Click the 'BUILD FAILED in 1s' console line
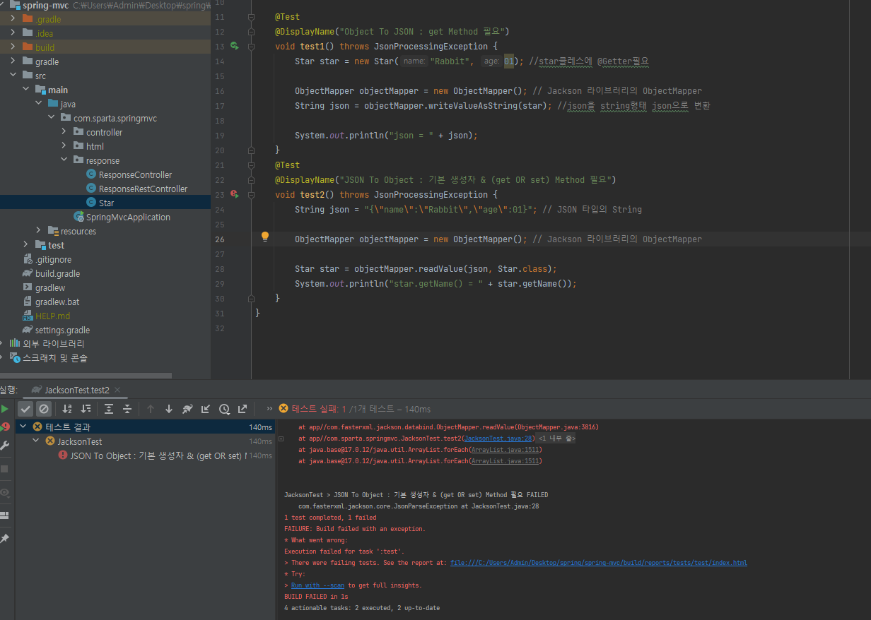This screenshot has width=871, height=620. tap(317, 597)
